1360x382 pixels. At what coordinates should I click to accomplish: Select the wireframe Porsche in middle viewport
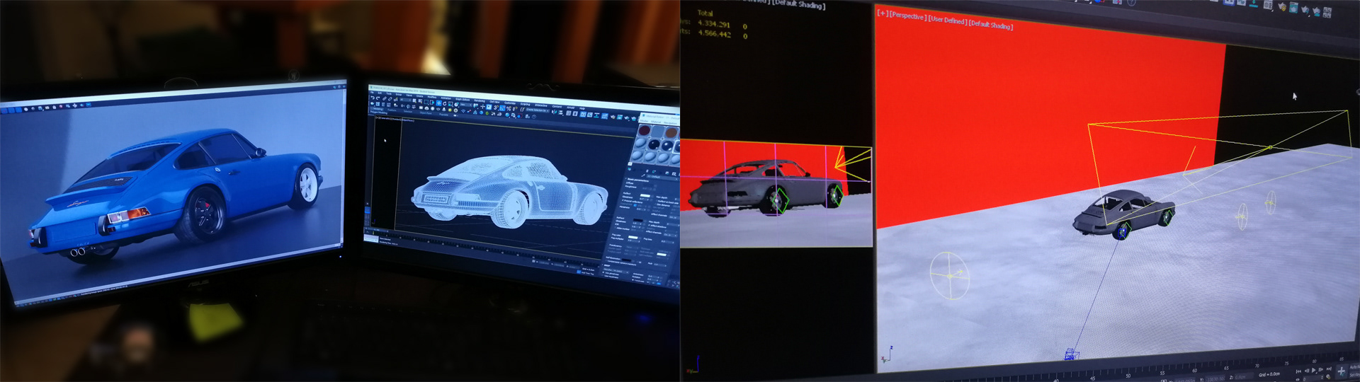pyautogui.click(x=510, y=191)
